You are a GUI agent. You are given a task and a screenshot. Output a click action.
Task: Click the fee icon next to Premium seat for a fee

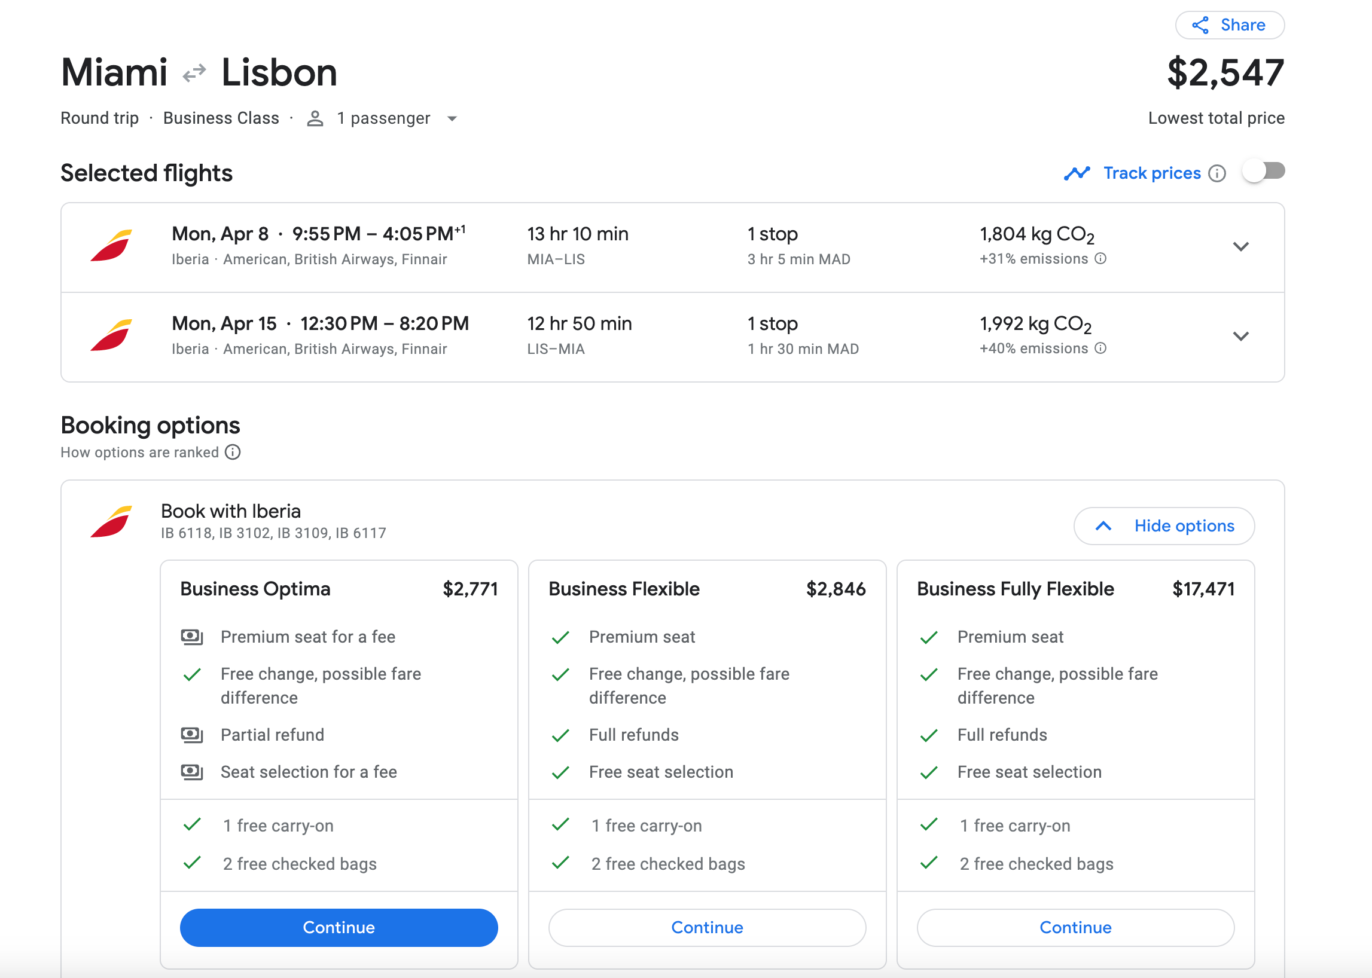(x=191, y=637)
